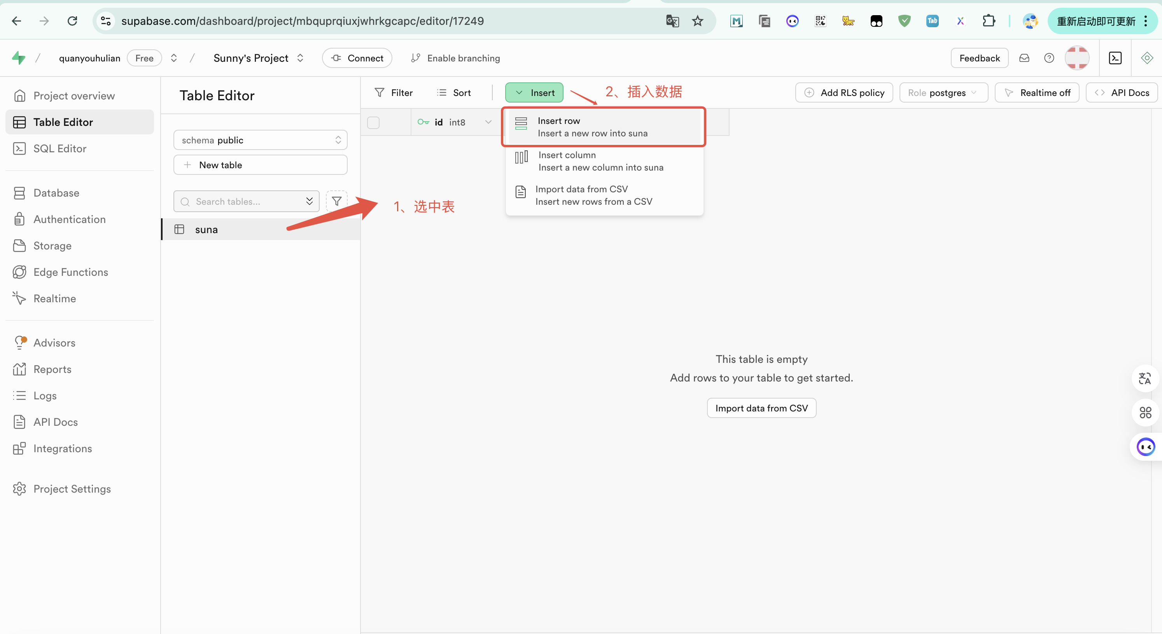Image resolution: width=1162 pixels, height=634 pixels.
Task: Open the AI assistant diamond icon
Action: (1147, 58)
